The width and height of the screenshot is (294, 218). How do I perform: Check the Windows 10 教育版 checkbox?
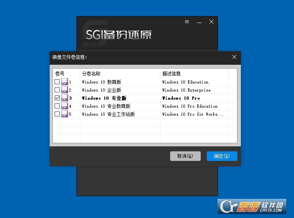tap(57, 82)
